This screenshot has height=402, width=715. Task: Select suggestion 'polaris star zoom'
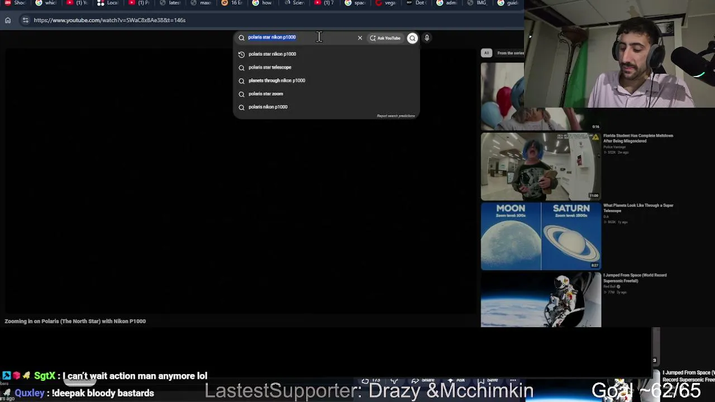pyautogui.click(x=326, y=94)
